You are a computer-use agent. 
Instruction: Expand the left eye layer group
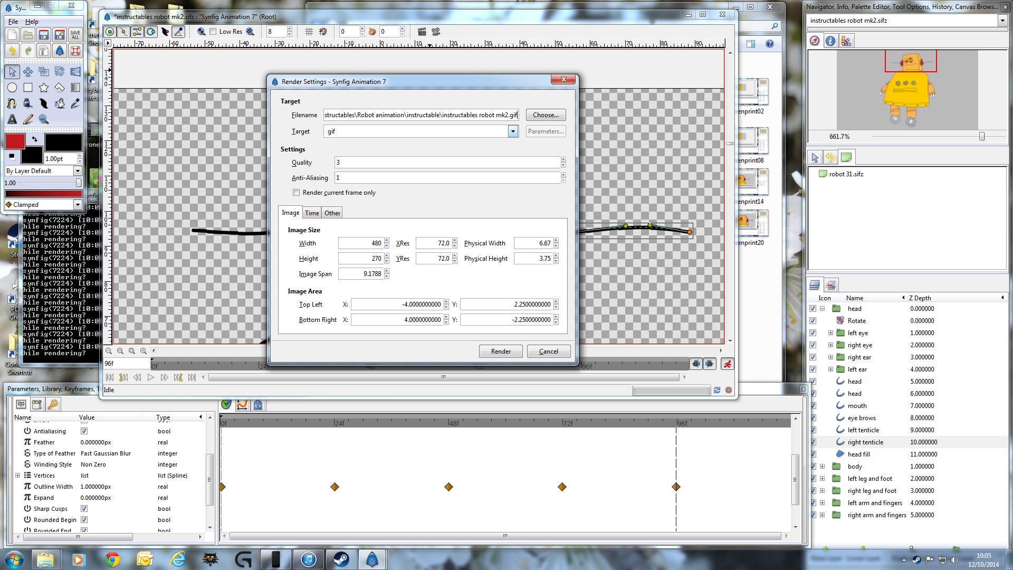pos(830,333)
